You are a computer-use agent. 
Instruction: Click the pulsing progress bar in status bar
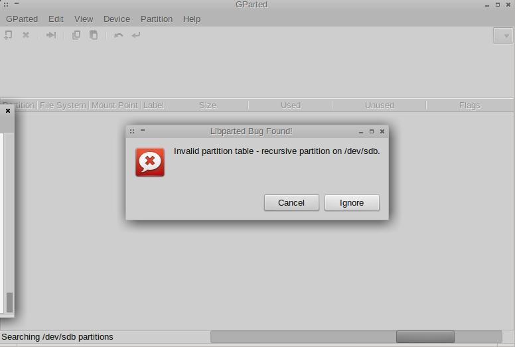356,337
